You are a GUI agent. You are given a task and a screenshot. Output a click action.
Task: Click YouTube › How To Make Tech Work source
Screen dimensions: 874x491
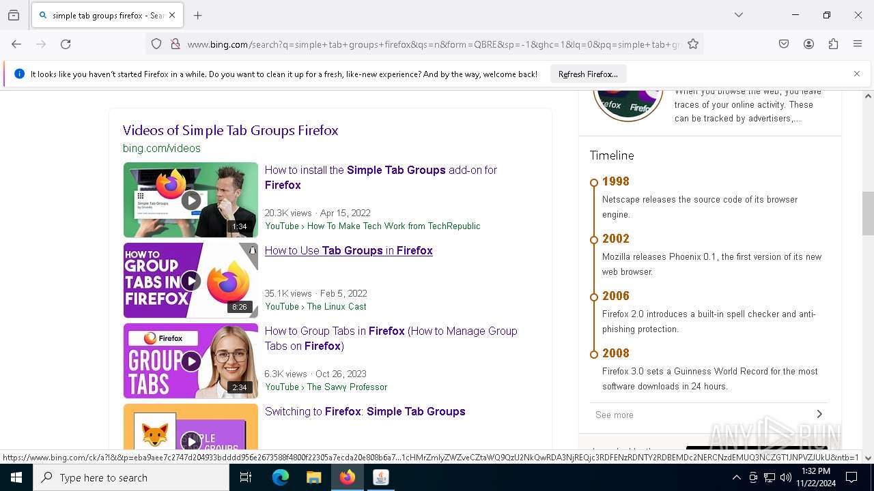coord(373,226)
